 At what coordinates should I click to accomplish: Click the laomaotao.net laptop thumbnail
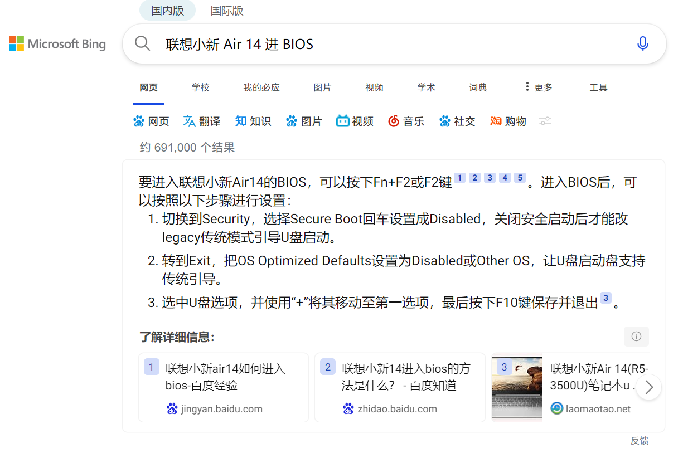(x=516, y=387)
